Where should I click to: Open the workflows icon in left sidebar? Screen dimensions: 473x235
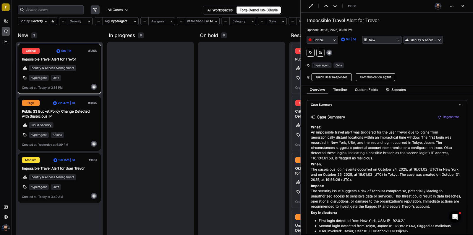click(6, 21)
